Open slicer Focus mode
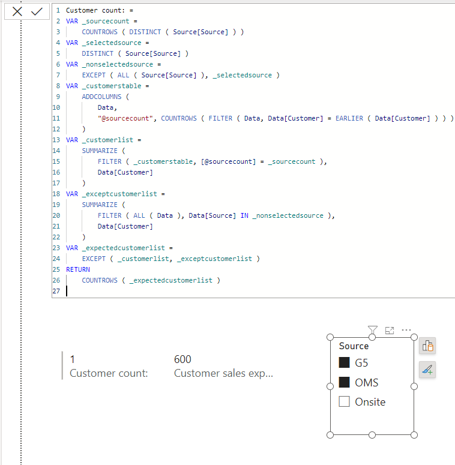This screenshot has height=465, width=455. point(390,330)
